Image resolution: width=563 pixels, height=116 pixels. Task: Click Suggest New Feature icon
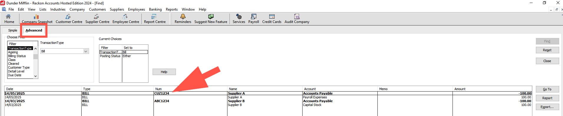click(x=211, y=19)
